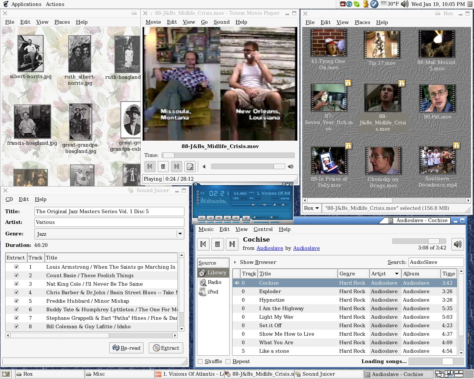This screenshot has height=379, width=474.
Task: Click Rhythmbox song position slider
Action: tap(419, 241)
